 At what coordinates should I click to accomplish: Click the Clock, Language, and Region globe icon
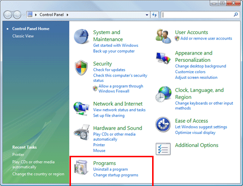163,94
